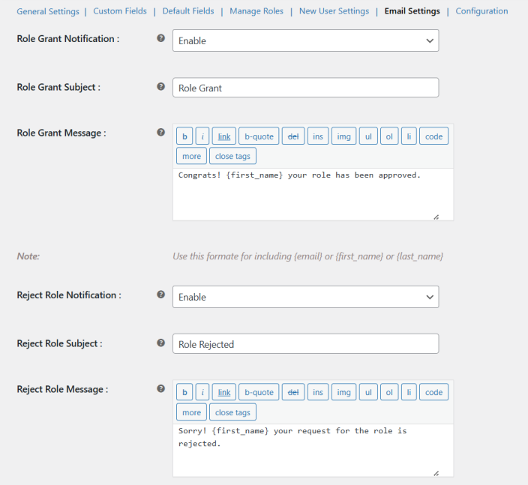Go to Default Fields tab
This screenshot has height=485, width=528.
click(x=188, y=11)
